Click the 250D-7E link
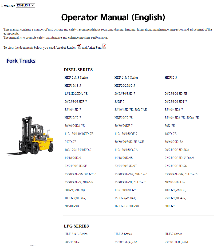 coord(70,142)
